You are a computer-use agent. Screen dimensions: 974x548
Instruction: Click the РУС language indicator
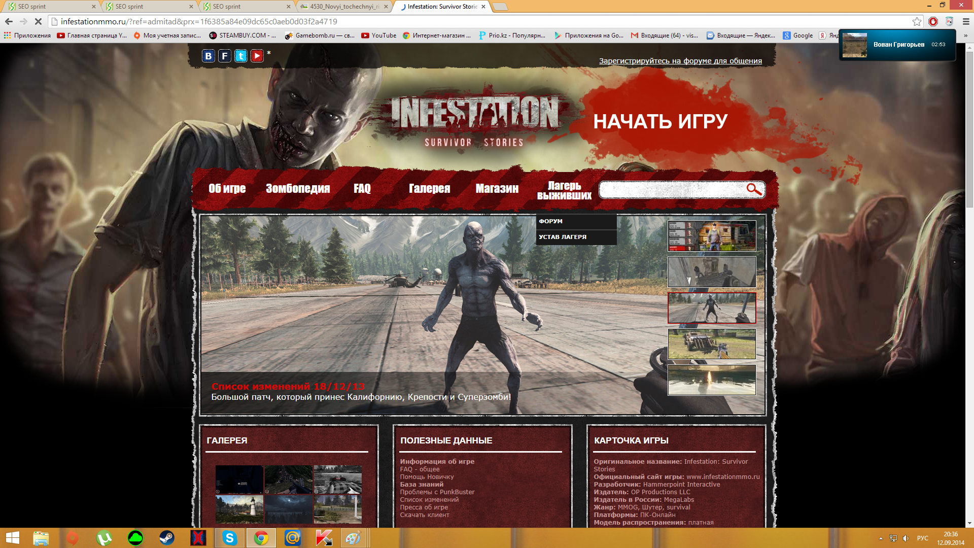click(922, 538)
